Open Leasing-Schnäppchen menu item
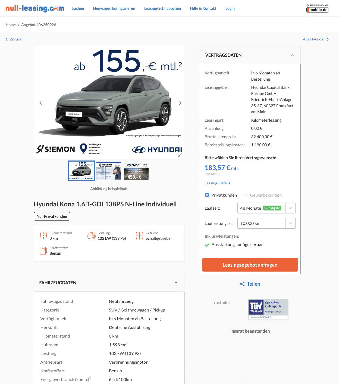This screenshot has width=339, height=384. [x=162, y=8]
